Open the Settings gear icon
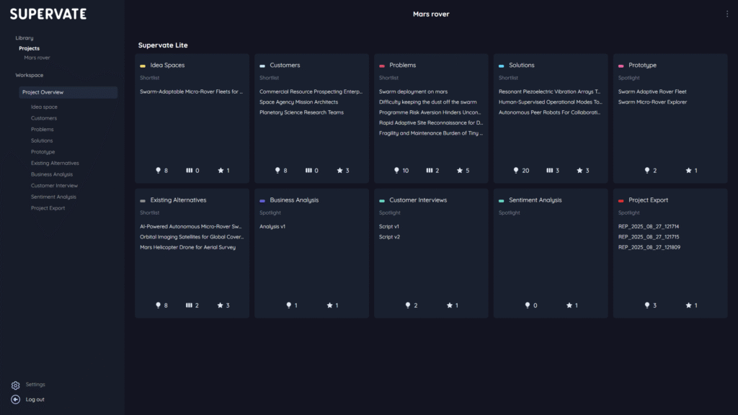The width and height of the screenshot is (738, 415). [16, 385]
